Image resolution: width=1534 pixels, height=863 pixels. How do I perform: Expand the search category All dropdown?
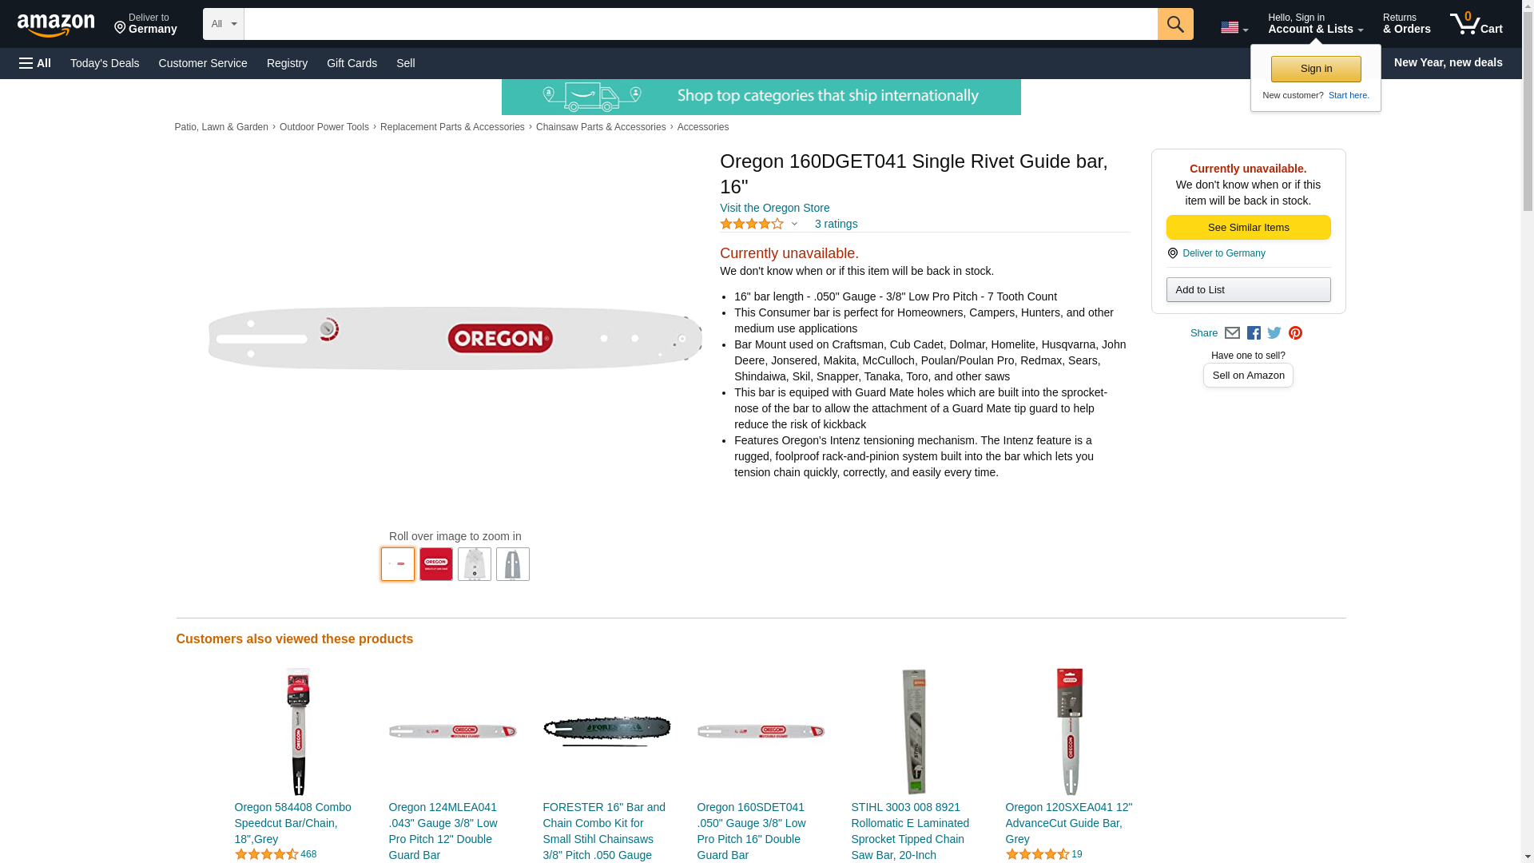(223, 24)
